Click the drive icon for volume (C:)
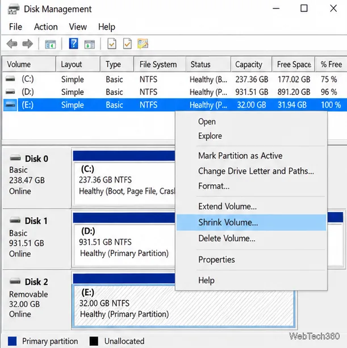 (x=10, y=79)
